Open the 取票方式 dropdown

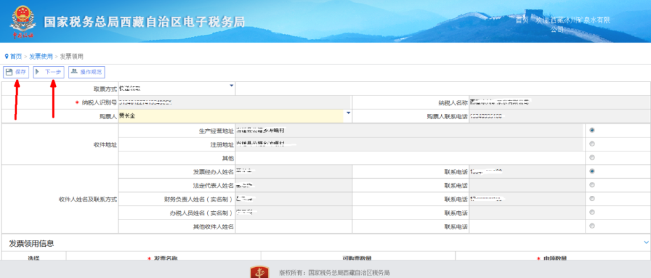[231, 86]
